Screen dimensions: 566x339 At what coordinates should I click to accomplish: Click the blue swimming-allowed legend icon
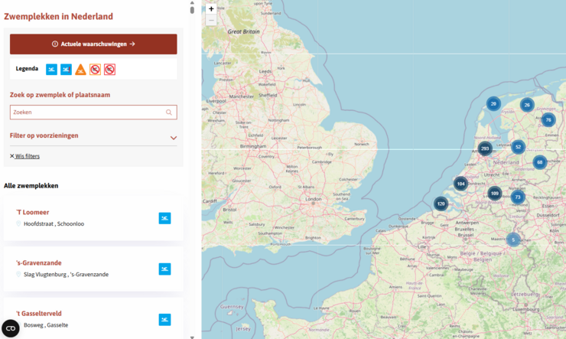pos(51,70)
